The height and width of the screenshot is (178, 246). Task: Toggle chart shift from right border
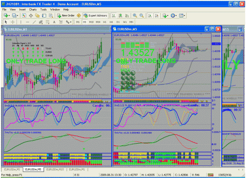[157, 15]
